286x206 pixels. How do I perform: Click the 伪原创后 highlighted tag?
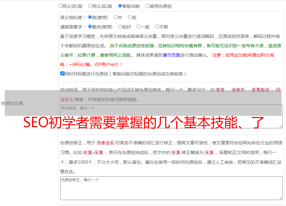coord(105,143)
